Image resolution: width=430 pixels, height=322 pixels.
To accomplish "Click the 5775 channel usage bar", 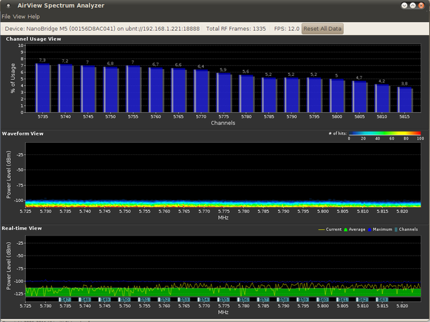I will [224, 93].
